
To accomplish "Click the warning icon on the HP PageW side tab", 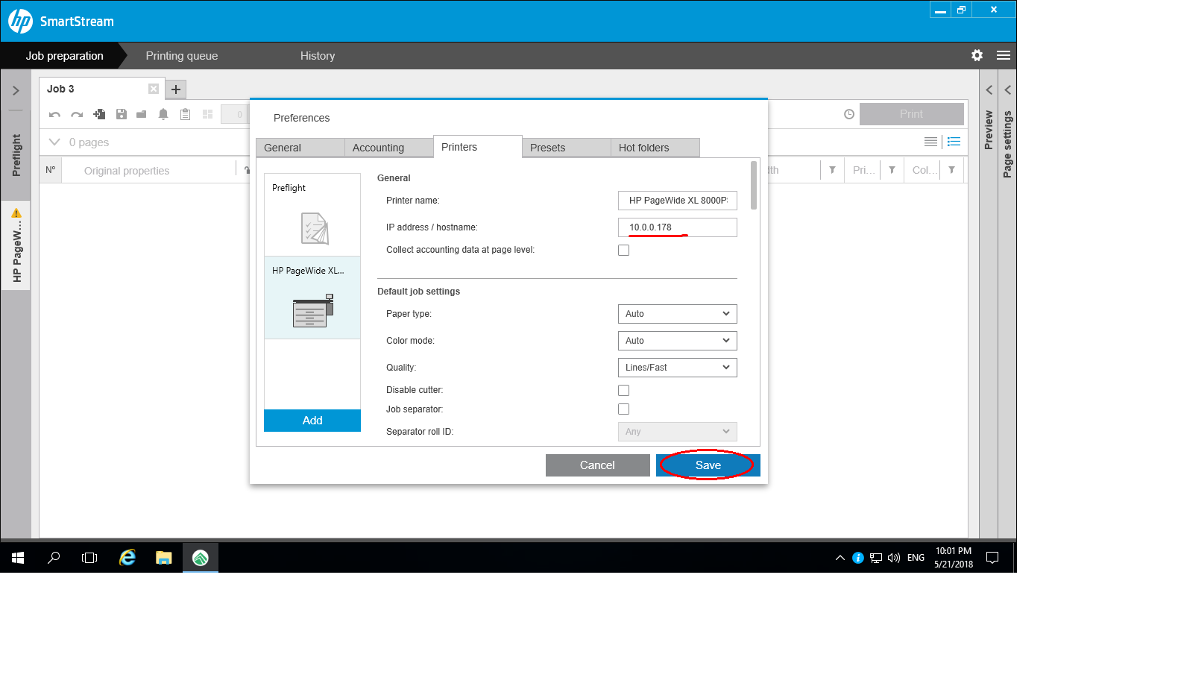I will point(16,213).
